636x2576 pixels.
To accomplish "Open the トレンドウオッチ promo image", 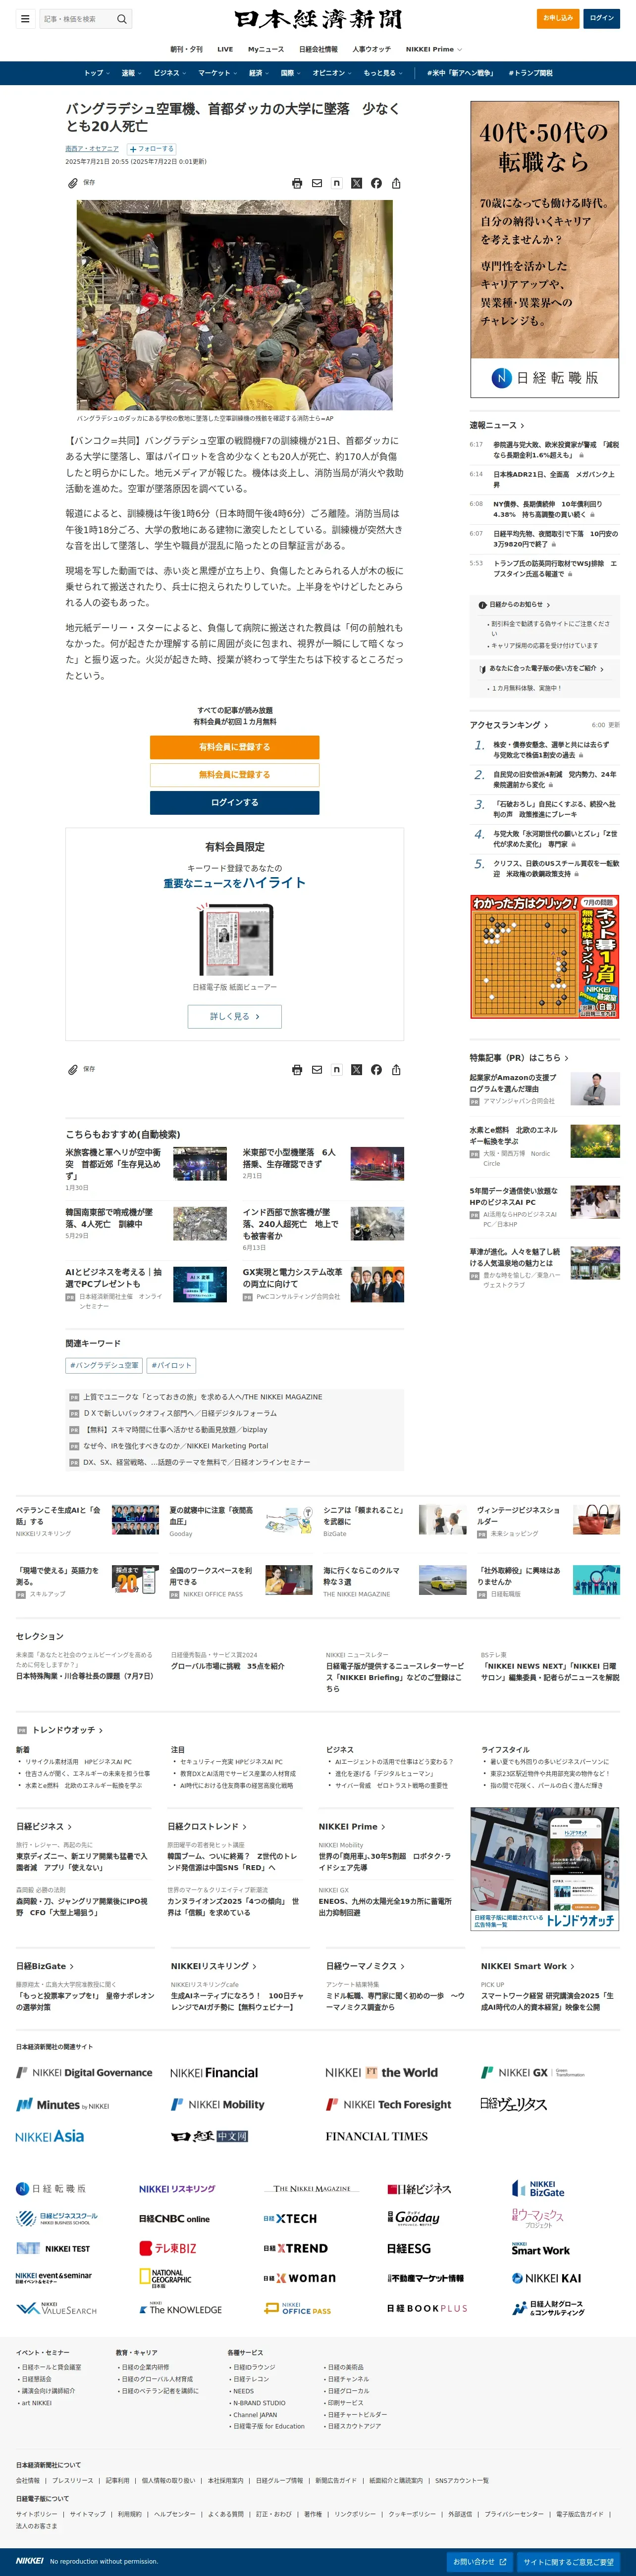I will (x=545, y=1869).
